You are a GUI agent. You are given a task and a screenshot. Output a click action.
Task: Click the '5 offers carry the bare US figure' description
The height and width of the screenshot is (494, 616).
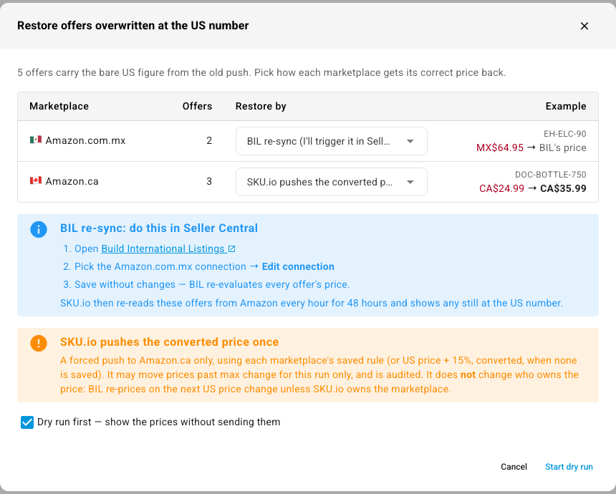[x=261, y=72]
